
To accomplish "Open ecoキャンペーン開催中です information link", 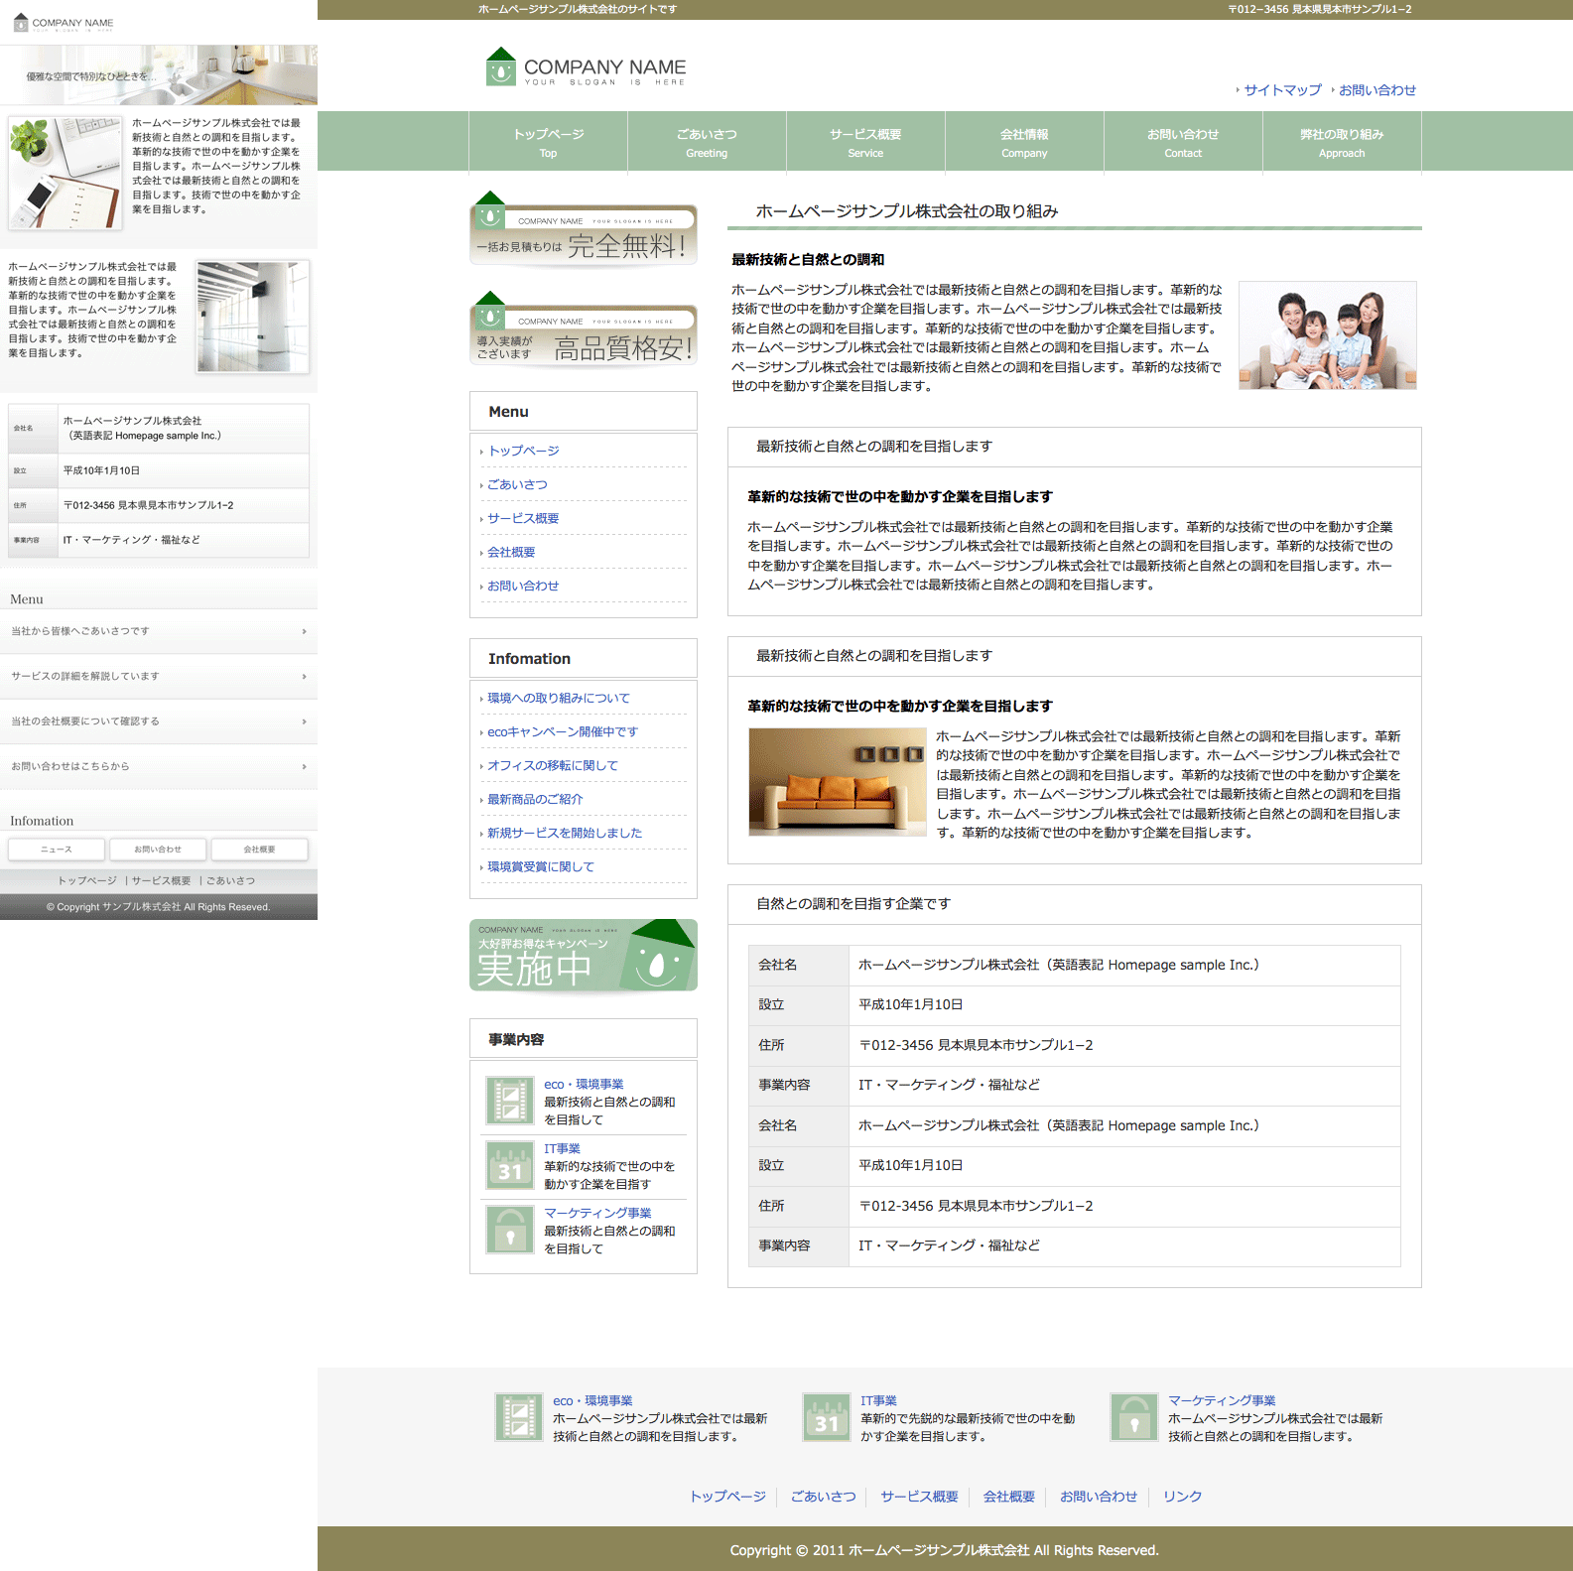I will coord(563,732).
